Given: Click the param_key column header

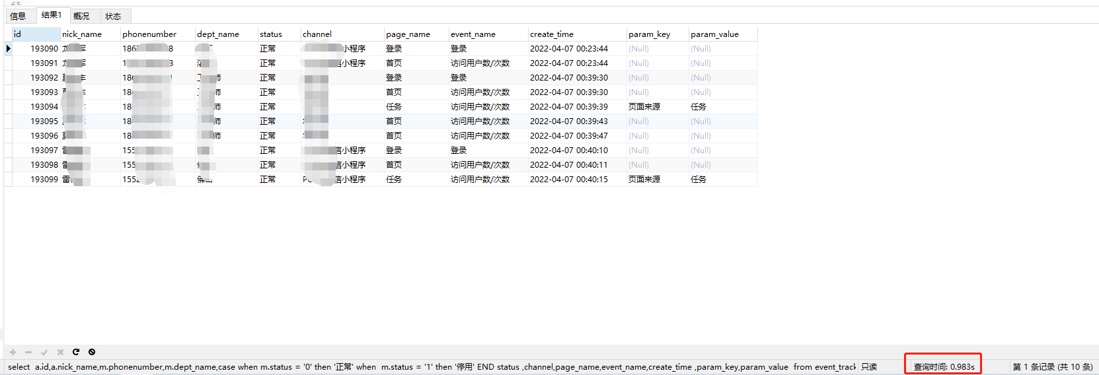Looking at the screenshot, I should click(x=658, y=34).
